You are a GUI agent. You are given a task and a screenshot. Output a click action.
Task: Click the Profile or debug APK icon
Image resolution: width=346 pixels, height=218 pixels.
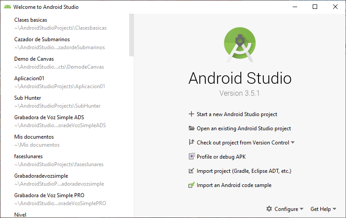[x=191, y=157]
